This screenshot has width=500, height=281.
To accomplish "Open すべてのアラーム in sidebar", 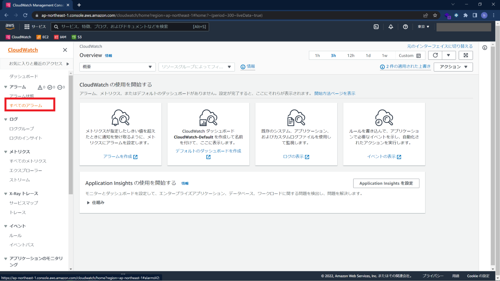I will [26, 105].
